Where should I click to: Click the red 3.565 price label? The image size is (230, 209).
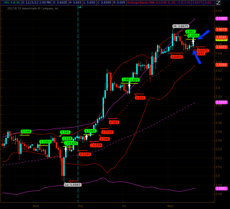[x=114, y=122]
